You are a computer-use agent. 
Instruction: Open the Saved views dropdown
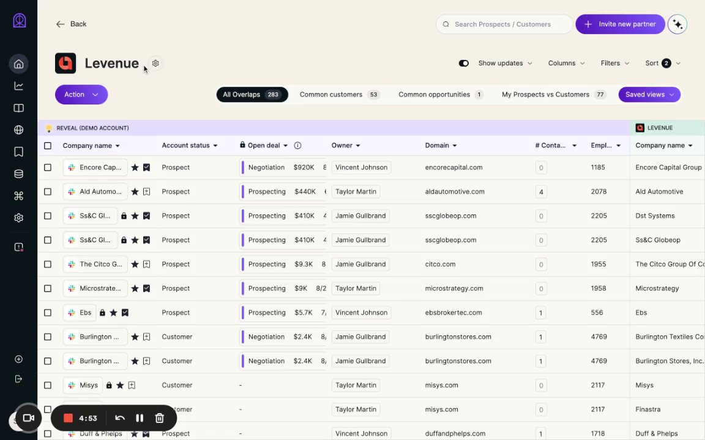coord(649,95)
